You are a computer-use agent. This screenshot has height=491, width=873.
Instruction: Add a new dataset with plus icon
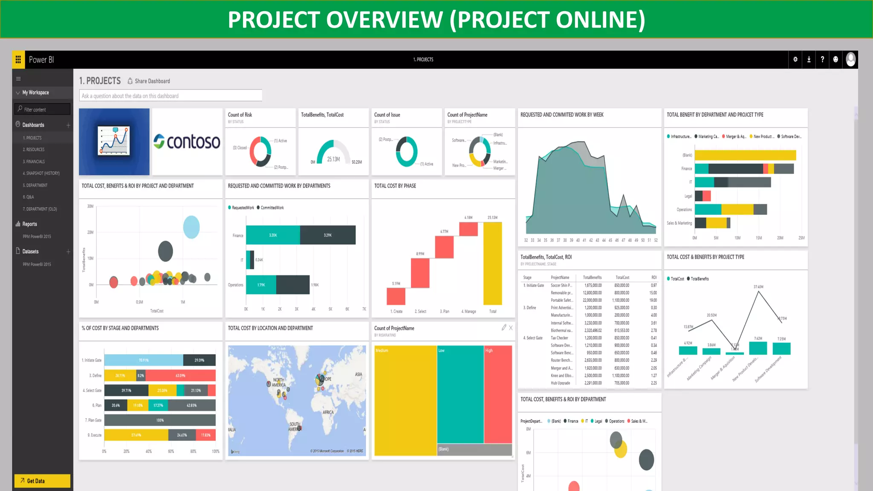point(68,252)
